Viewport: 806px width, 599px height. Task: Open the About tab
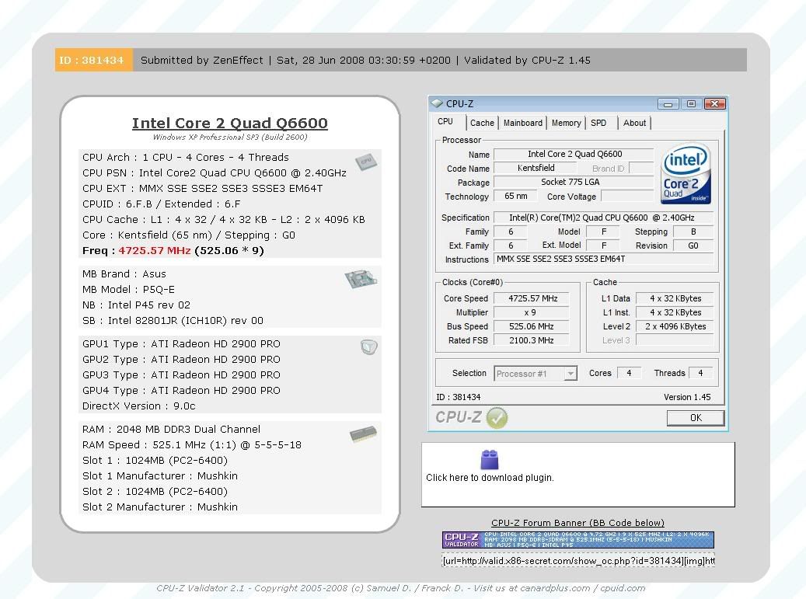pos(634,123)
